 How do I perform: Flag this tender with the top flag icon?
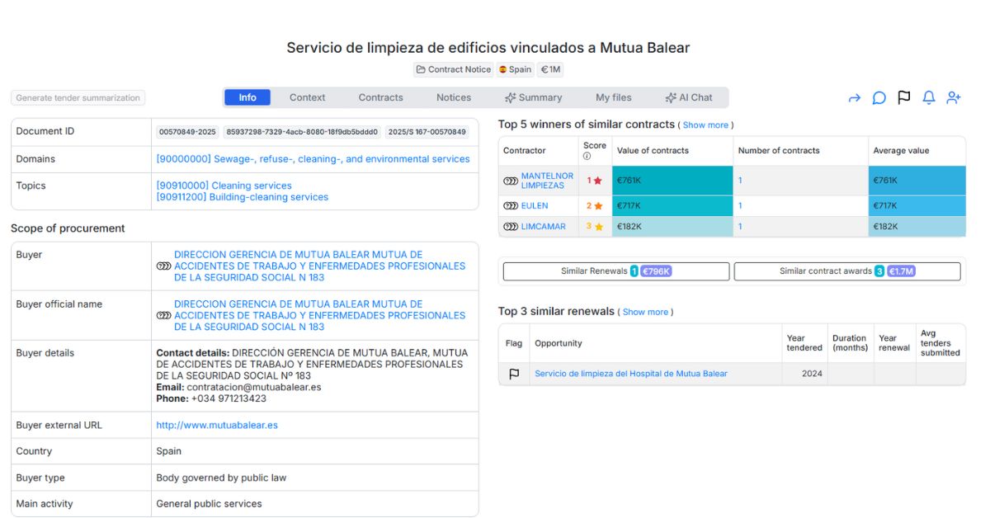click(903, 97)
